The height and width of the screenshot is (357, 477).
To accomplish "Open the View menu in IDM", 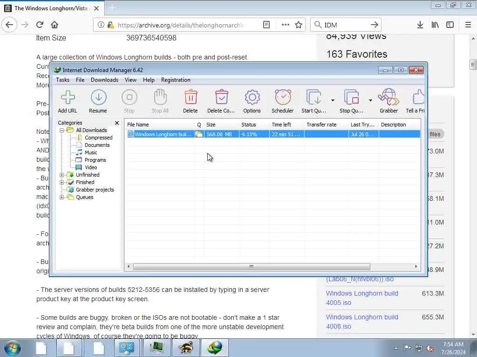I will coord(130,80).
